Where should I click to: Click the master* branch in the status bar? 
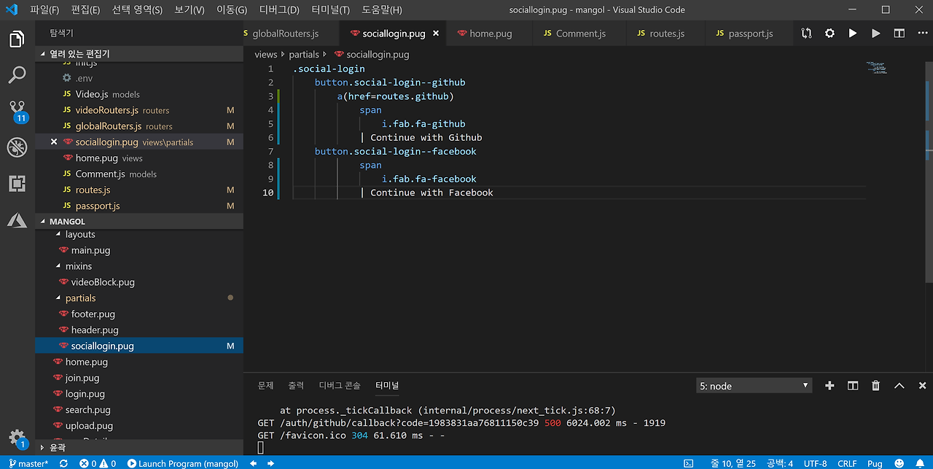[x=28, y=463]
